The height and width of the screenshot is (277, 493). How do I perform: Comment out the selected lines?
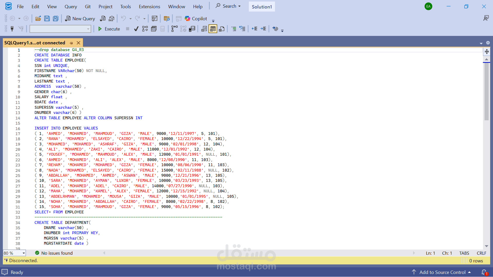click(x=233, y=29)
